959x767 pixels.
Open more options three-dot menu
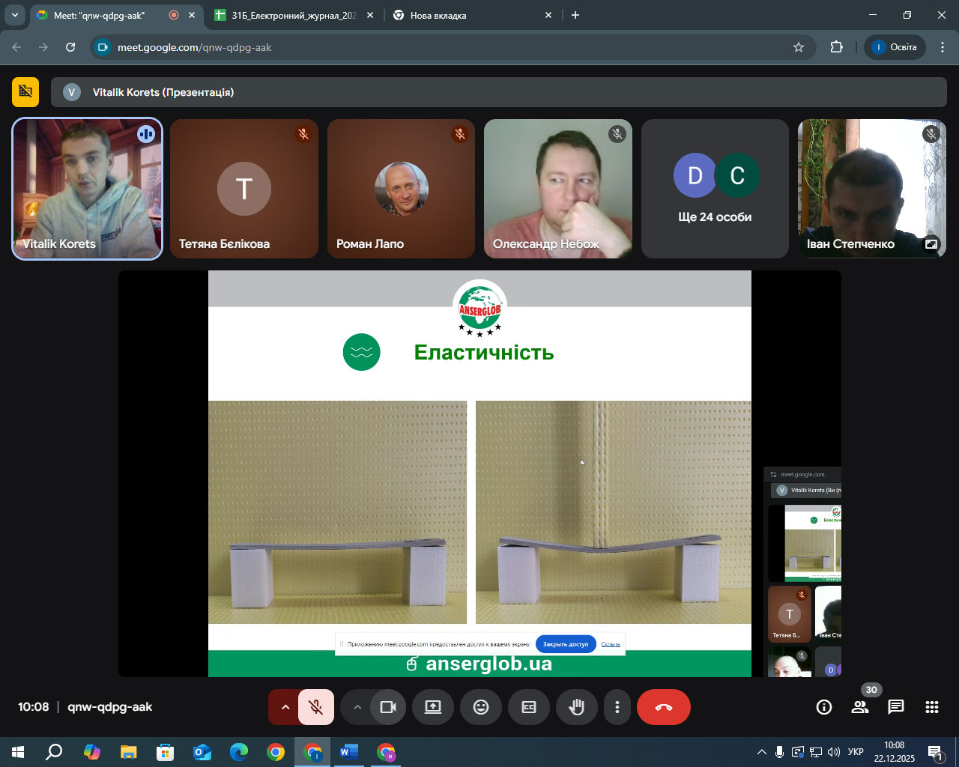(x=617, y=707)
